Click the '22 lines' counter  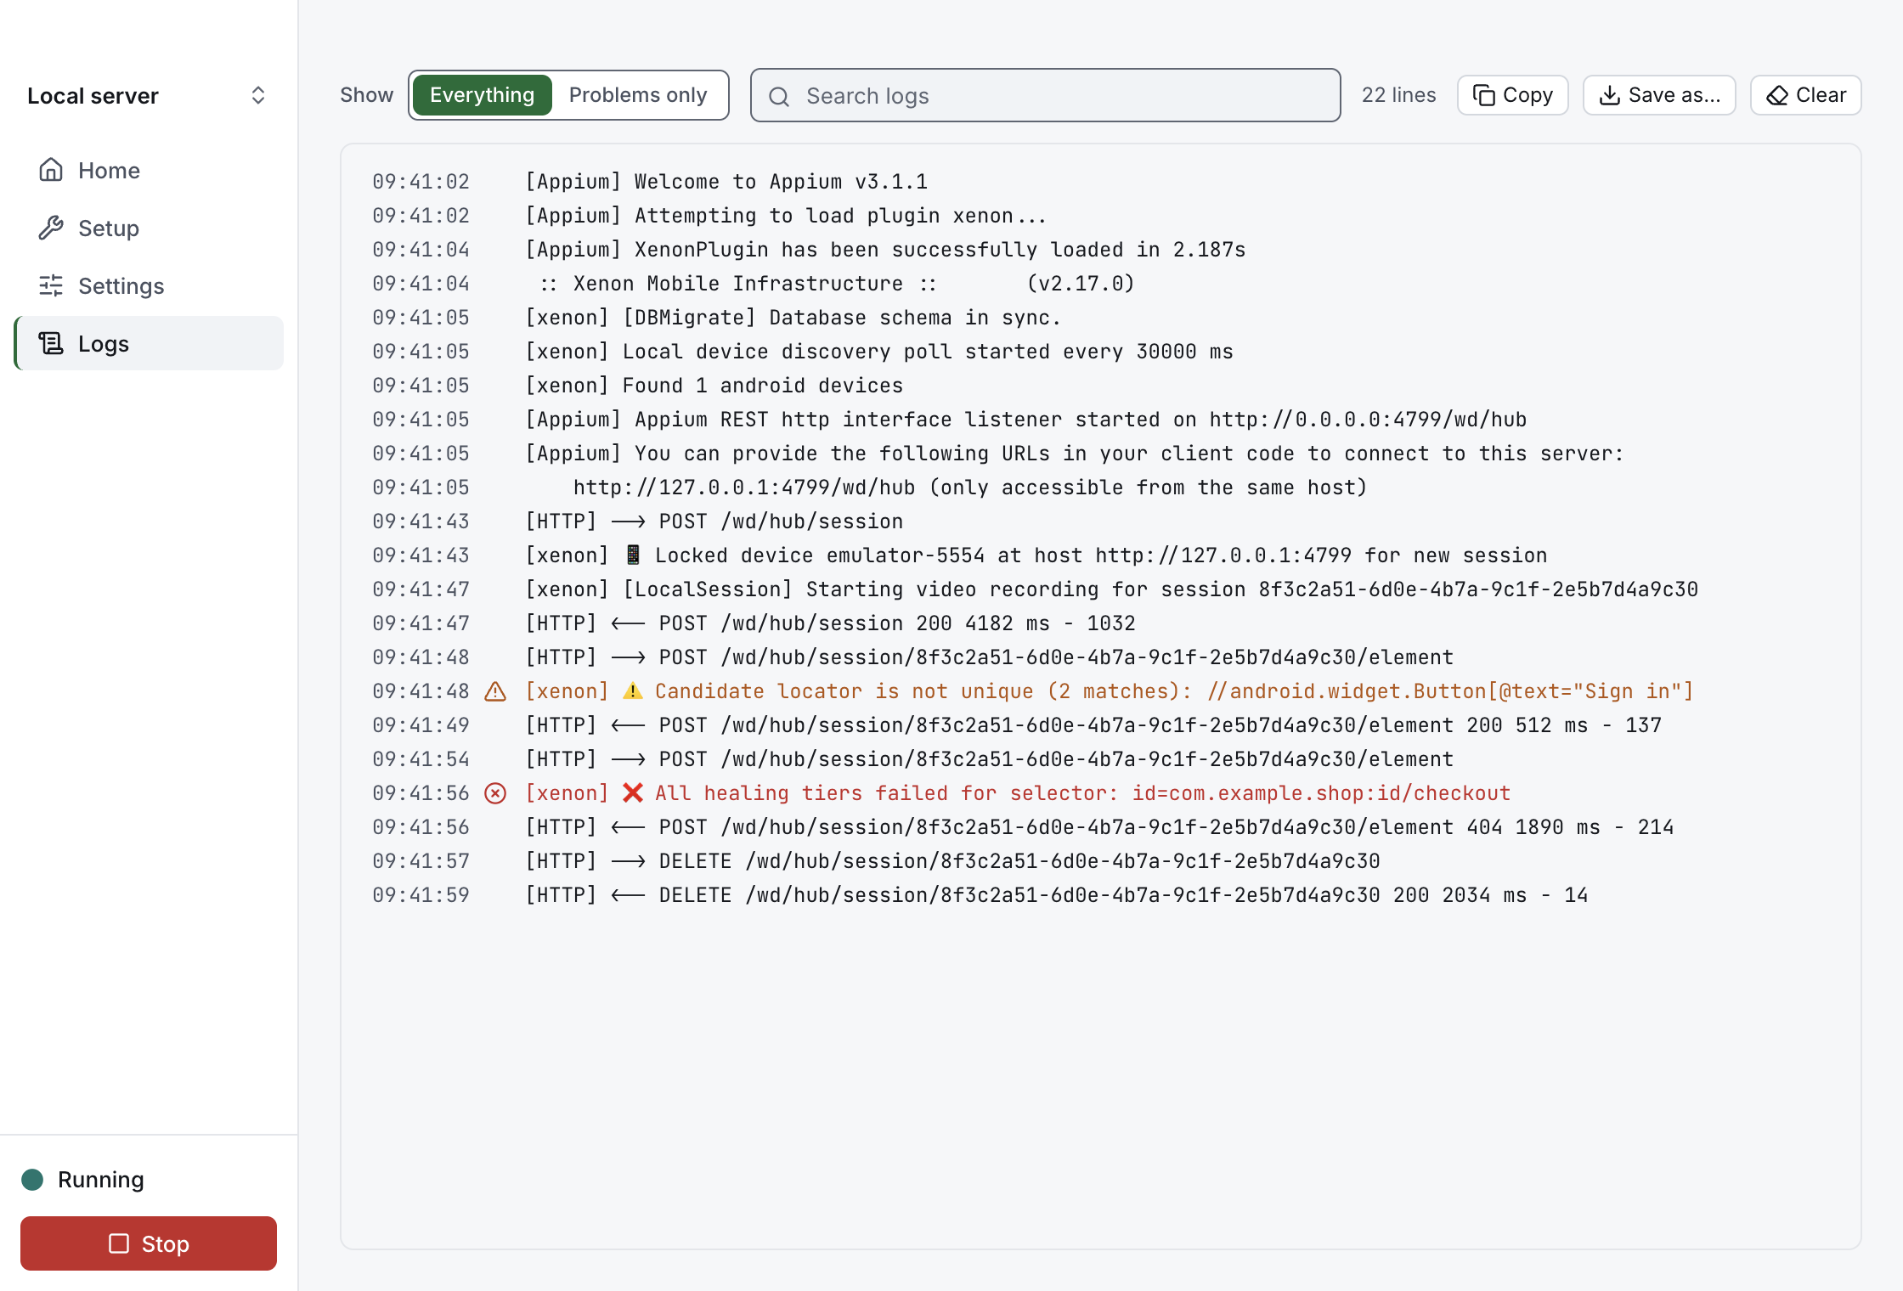click(x=1398, y=95)
